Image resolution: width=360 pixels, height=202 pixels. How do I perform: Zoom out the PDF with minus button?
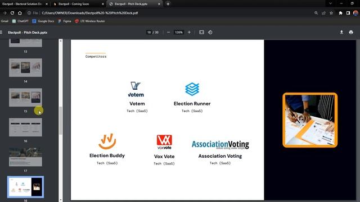[x=168, y=33]
